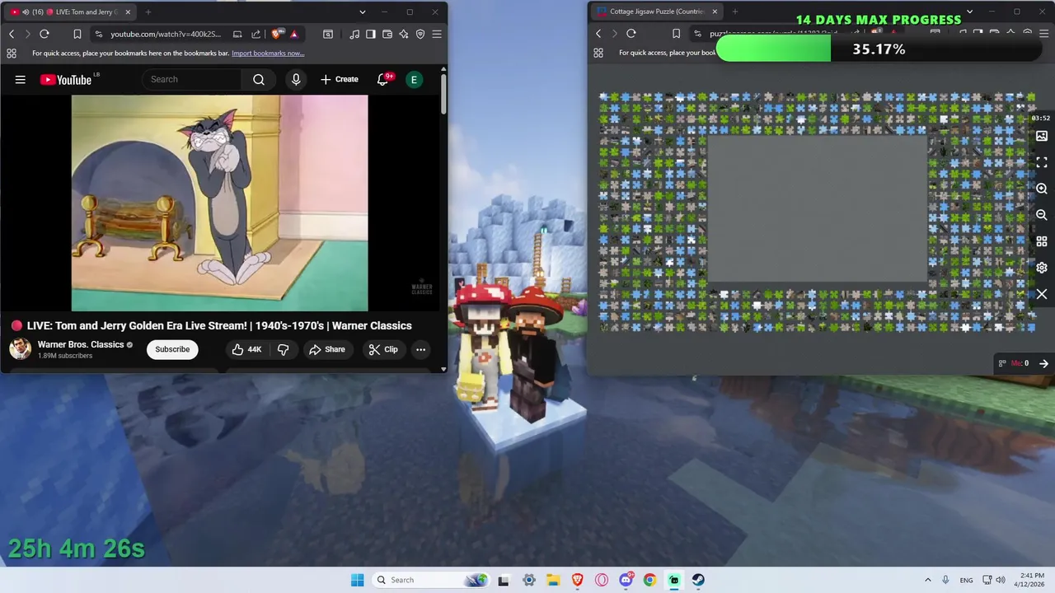Open puzzle settings gear
Image resolution: width=1055 pixels, height=593 pixels.
(x=1042, y=268)
